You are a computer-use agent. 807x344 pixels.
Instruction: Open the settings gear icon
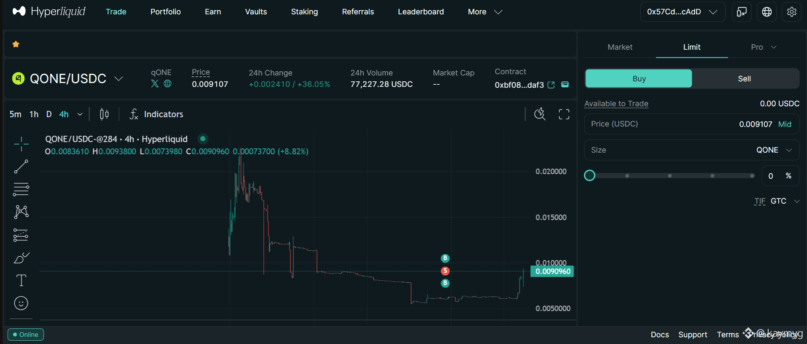(792, 12)
